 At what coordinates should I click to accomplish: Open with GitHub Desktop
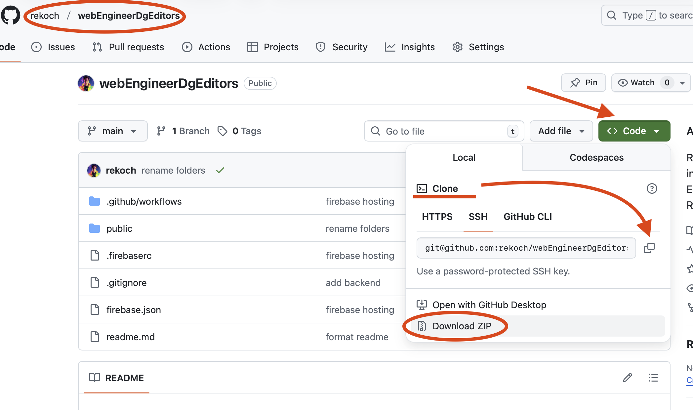489,305
